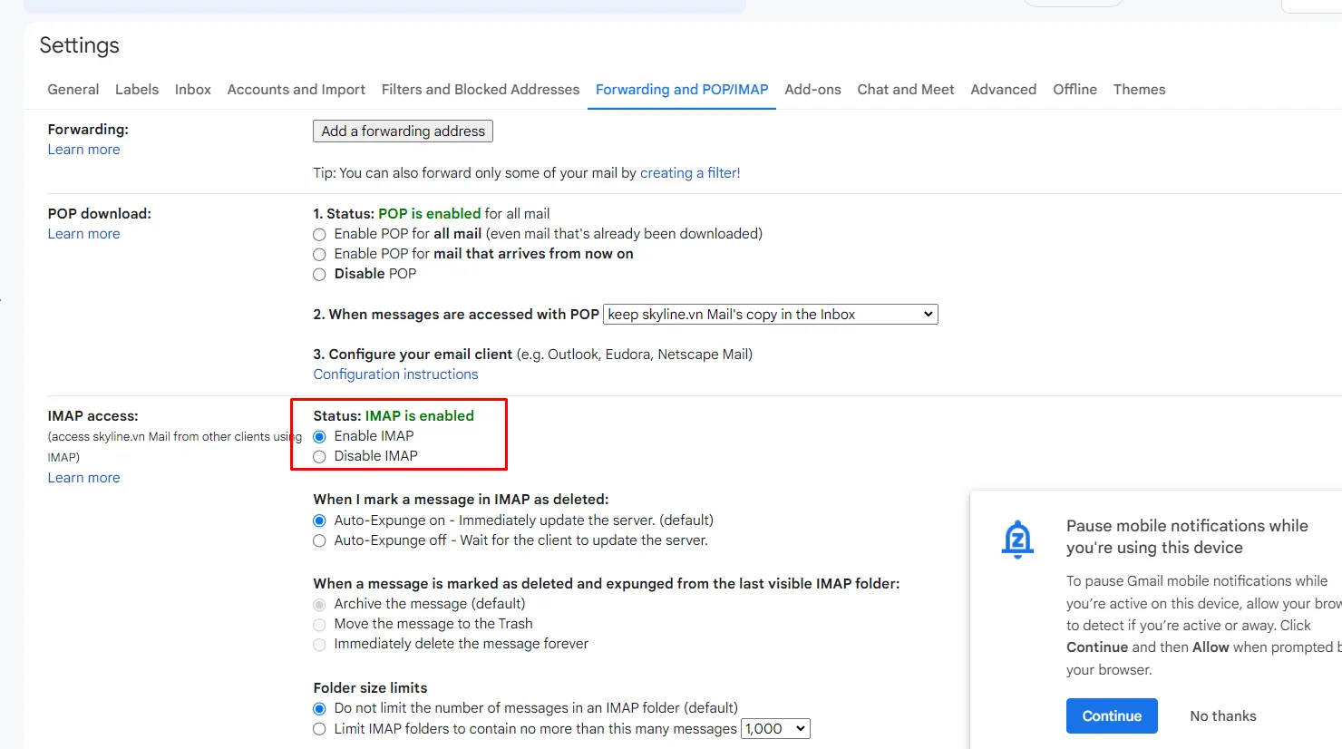Enable POP for mail arriving from now on
Viewport: 1342px width, 749px height.
[x=319, y=254]
